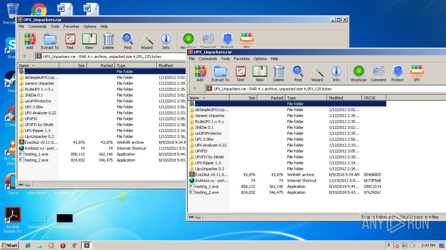Open Chrome from taskbar
The height and width of the screenshot is (250, 446).
pos(75,245)
